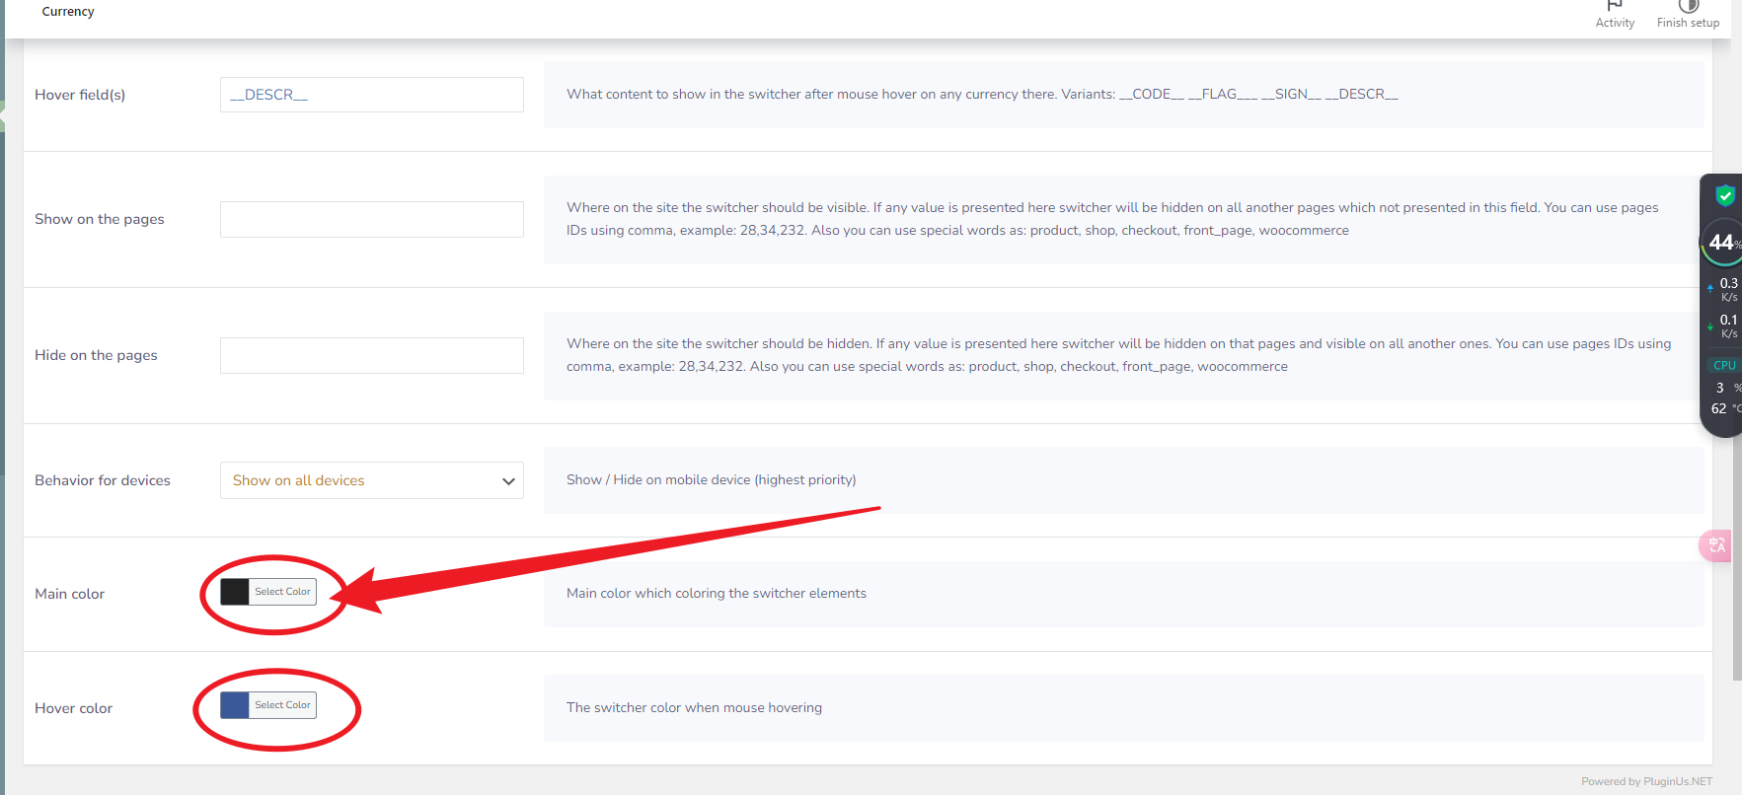Viewport: 1742px width, 795px height.
Task: Focus the Hide on the pages input
Action: click(x=372, y=355)
